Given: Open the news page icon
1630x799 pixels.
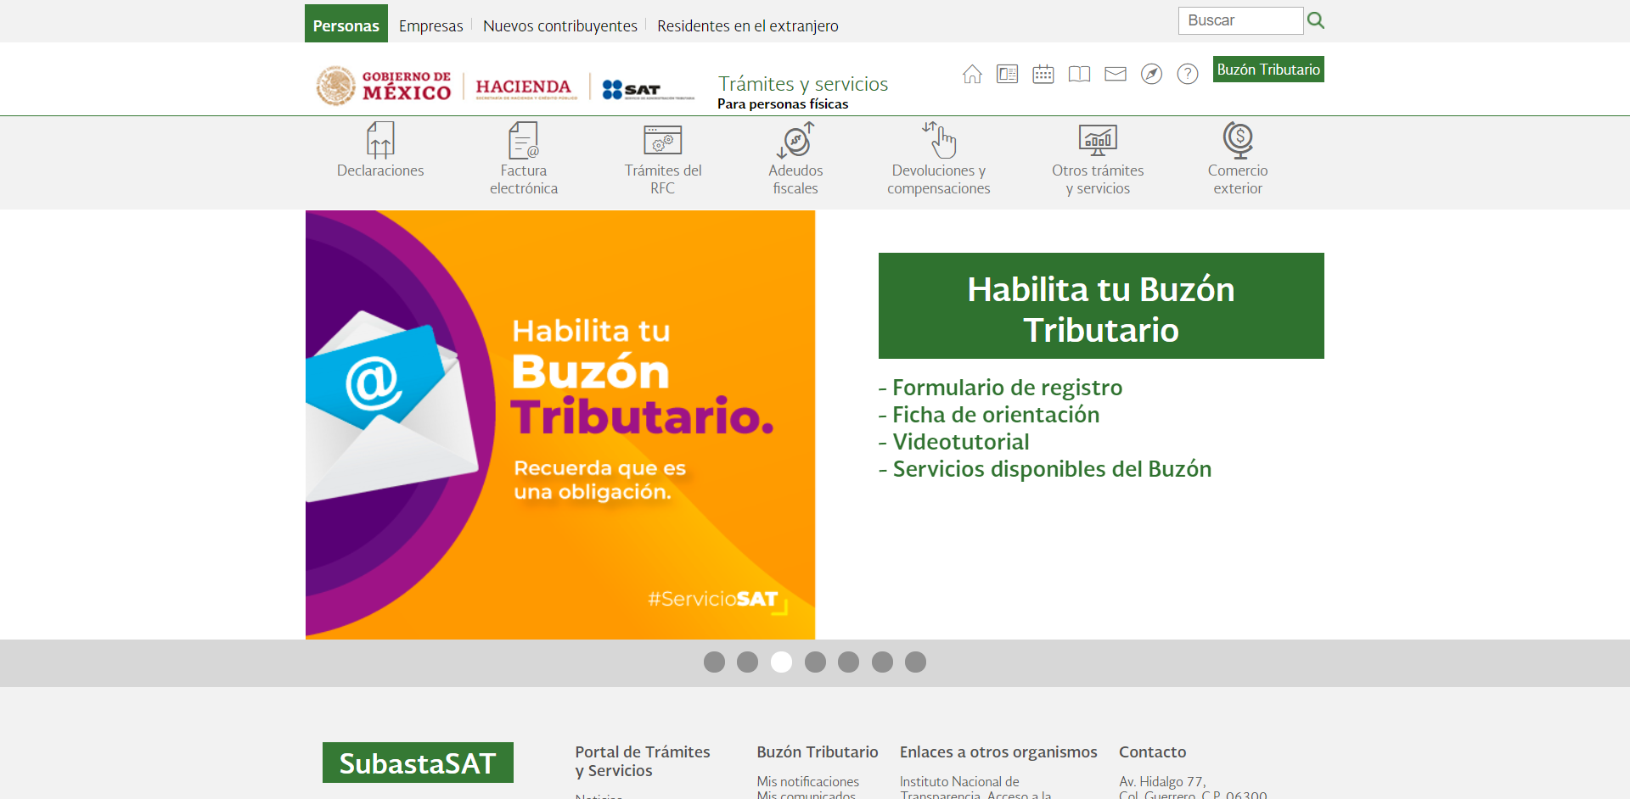Looking at the screenshot, I should tap(1008, 74).
